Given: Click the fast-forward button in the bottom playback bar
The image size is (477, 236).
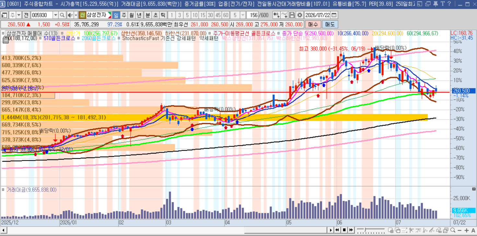Looking at the screenshot, I should pos(351,230).
